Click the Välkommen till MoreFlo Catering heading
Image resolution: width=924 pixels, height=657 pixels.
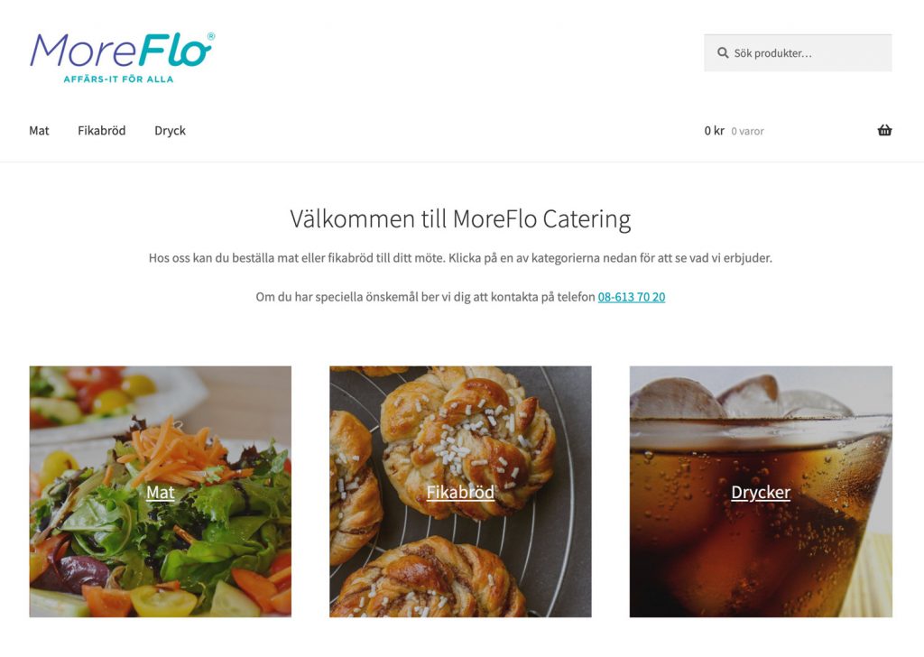(460, 219)
